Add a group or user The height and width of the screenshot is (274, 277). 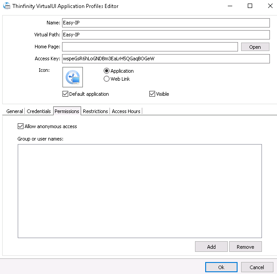tap(211, 247)
